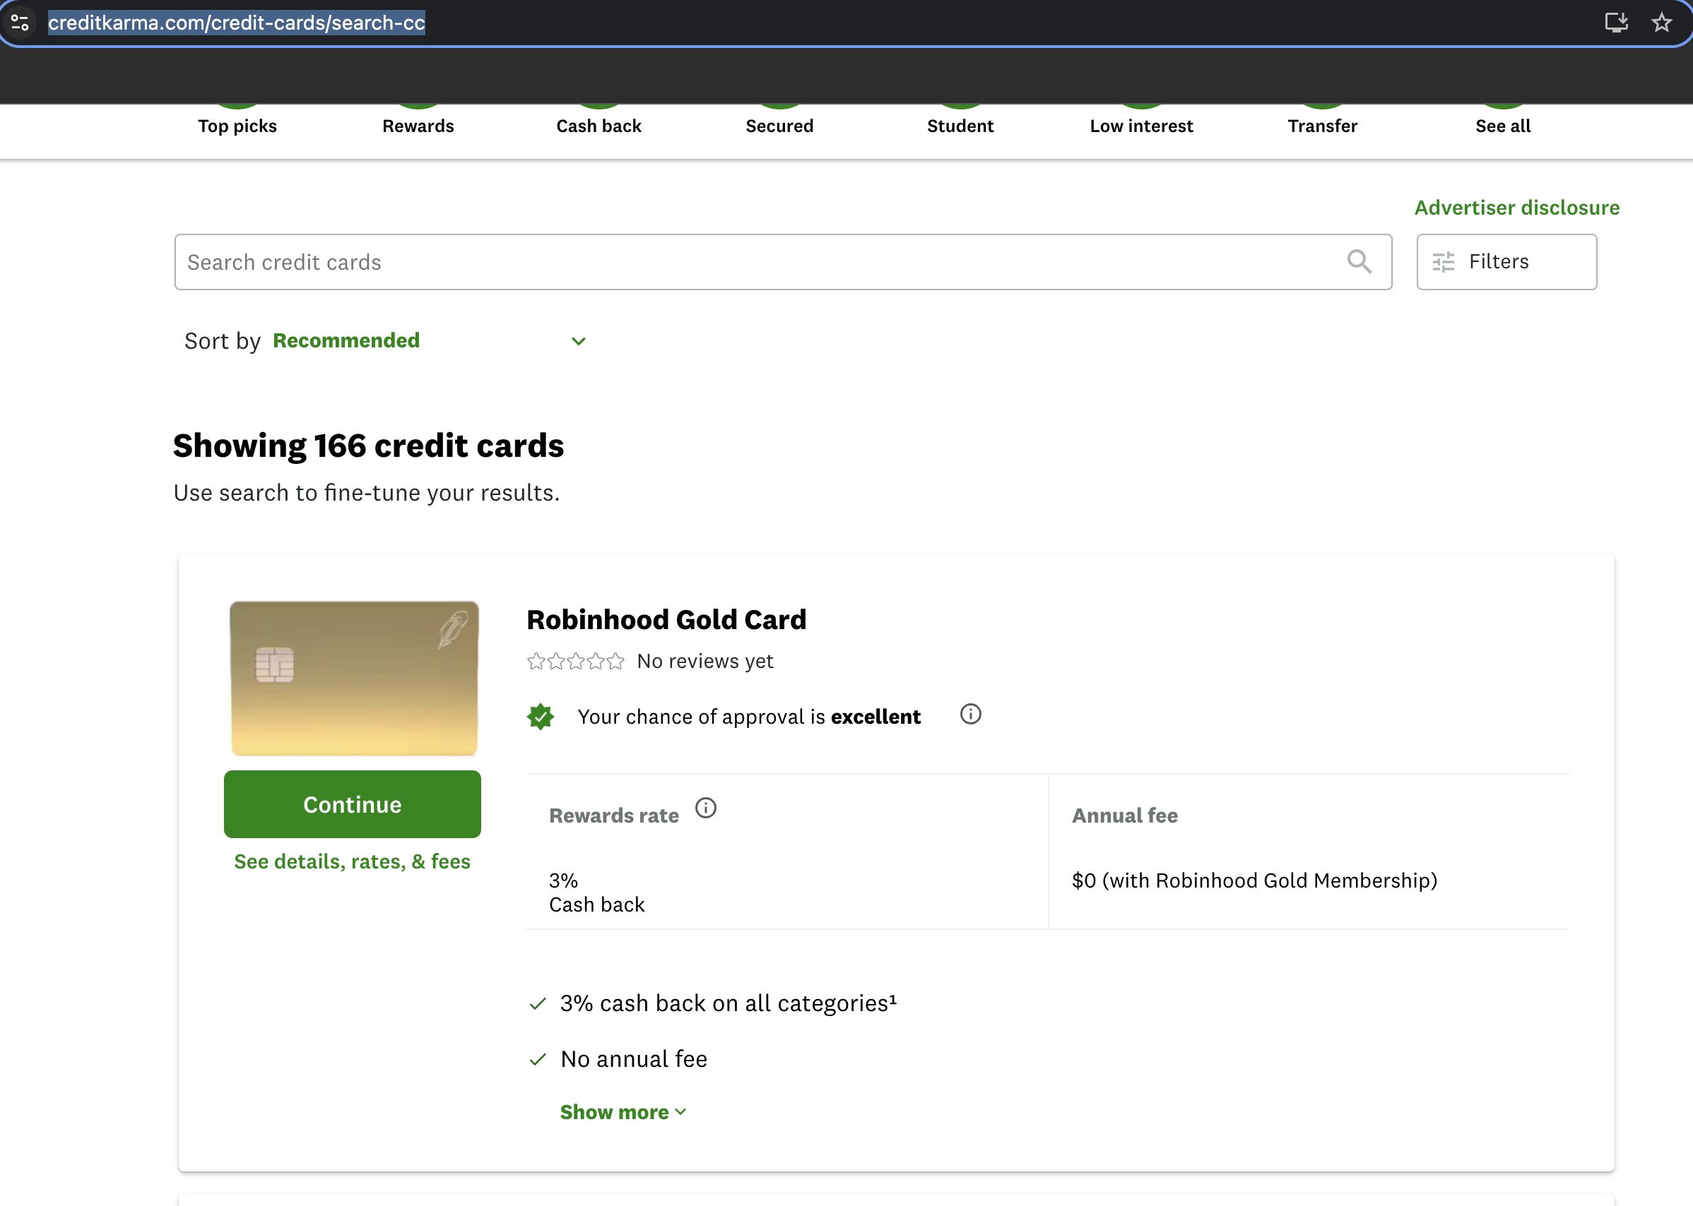Open the approval chance info icon

pos(970,715)
